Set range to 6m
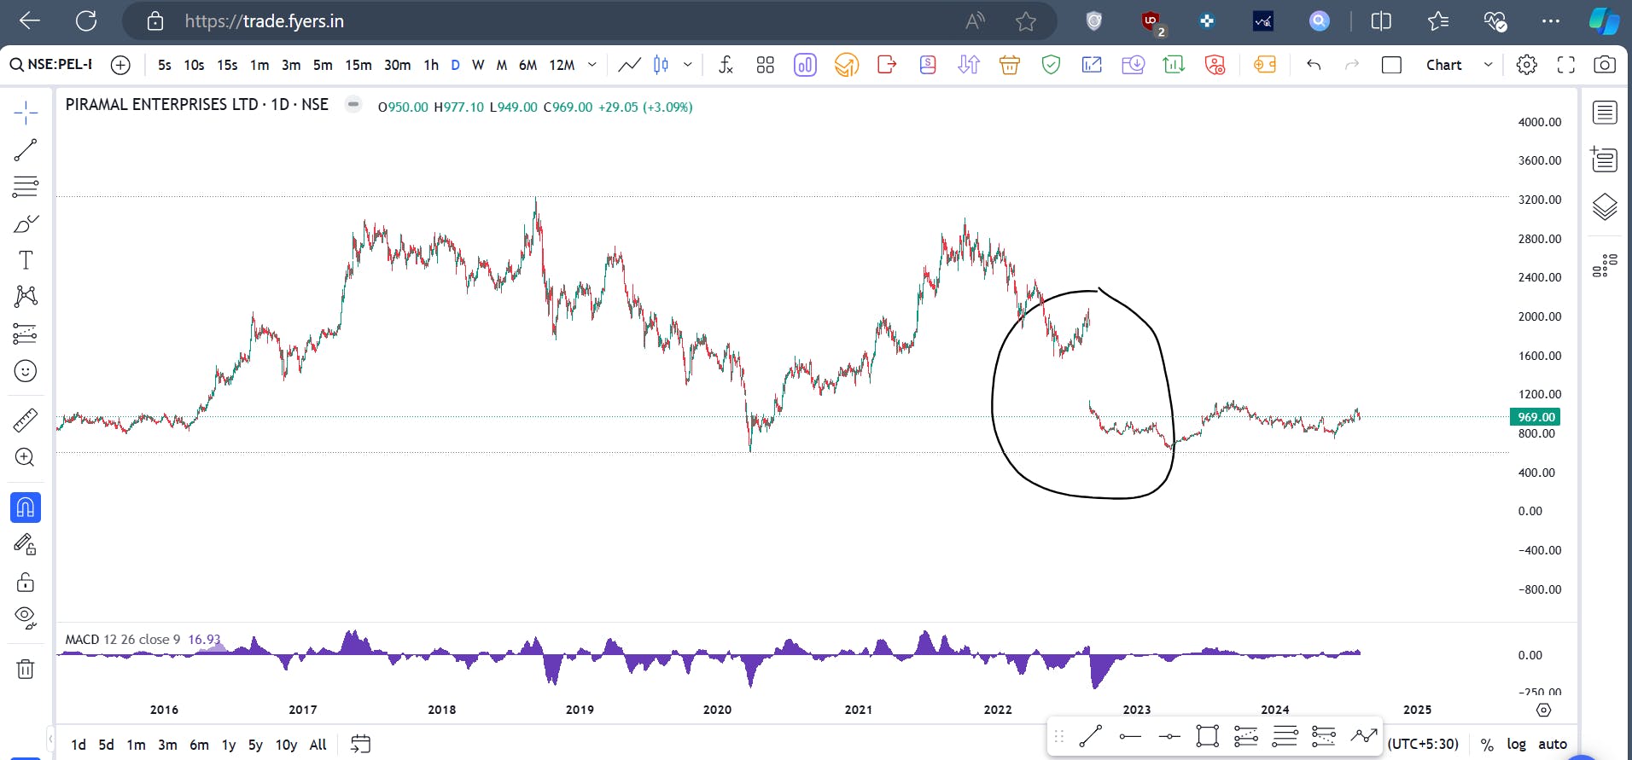This screenshot has width=1632, height=760. tap(199, 745)
